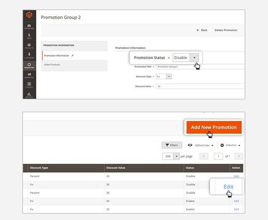The width and height of the screenshot is (268, 220).
Task: Click the Promotion sidebar icon
Action: point(29,65)
